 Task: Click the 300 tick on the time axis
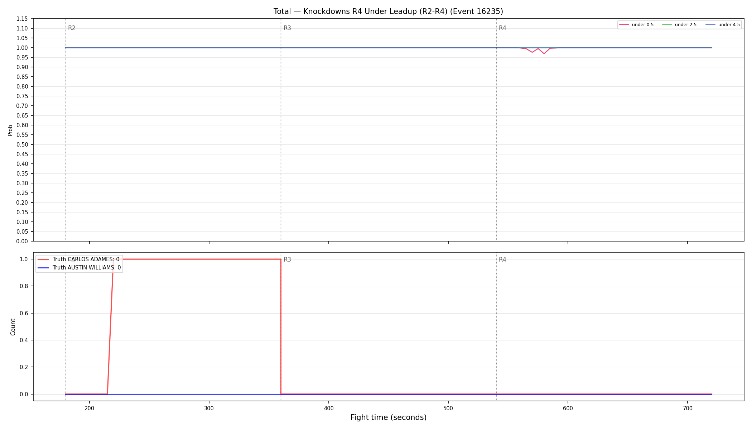coord(209,408)
